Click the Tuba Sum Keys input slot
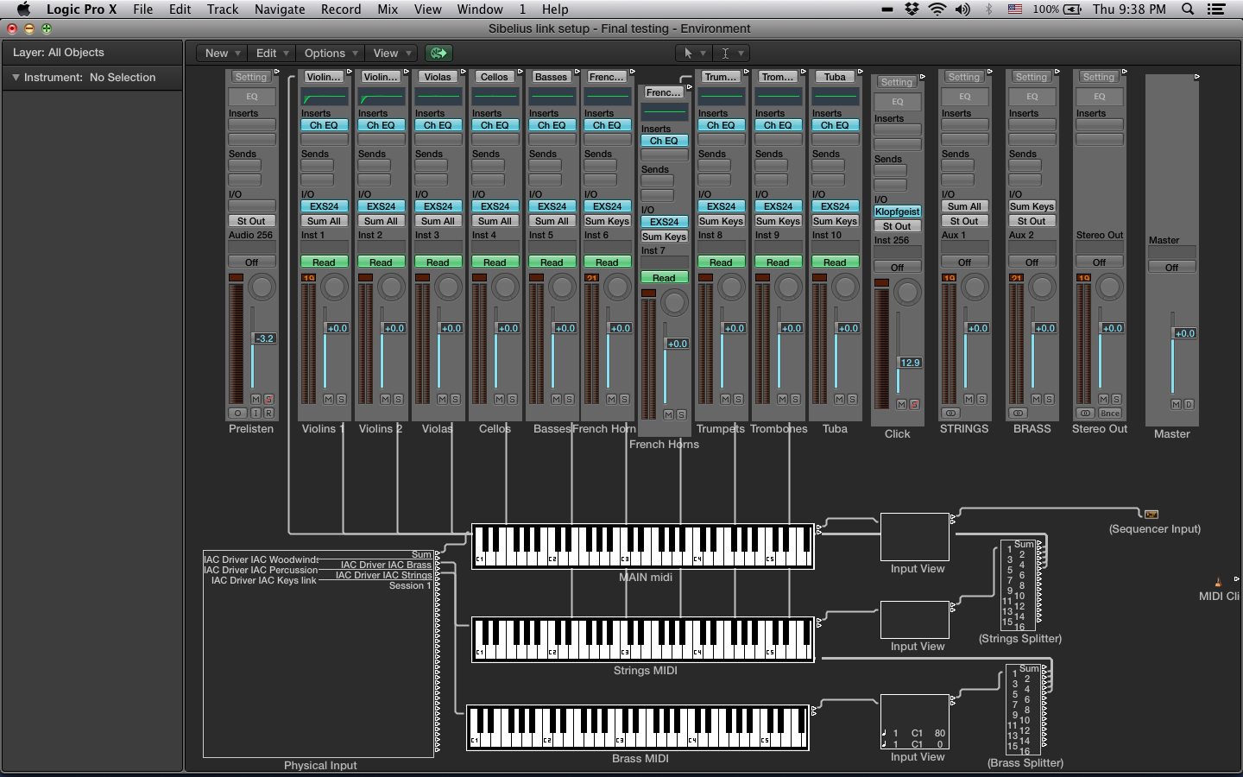The image size is (1243, 777). (835, 221)
